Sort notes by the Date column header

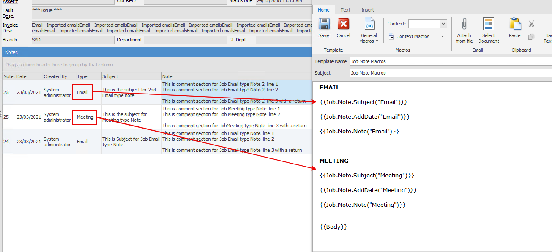(29, 76)
